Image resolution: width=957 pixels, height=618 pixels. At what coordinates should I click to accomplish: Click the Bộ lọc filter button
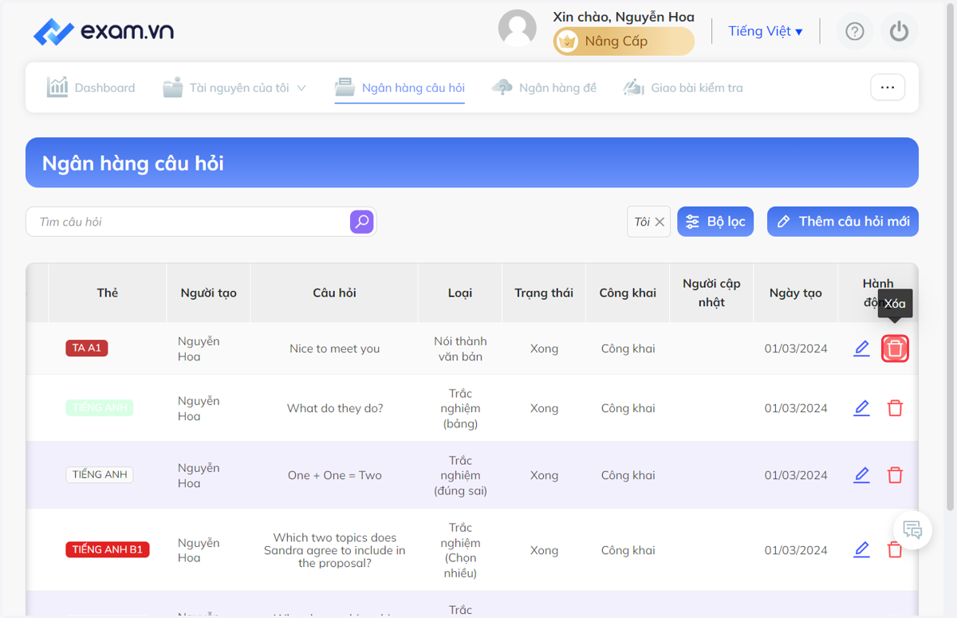[x=716, y=222]
